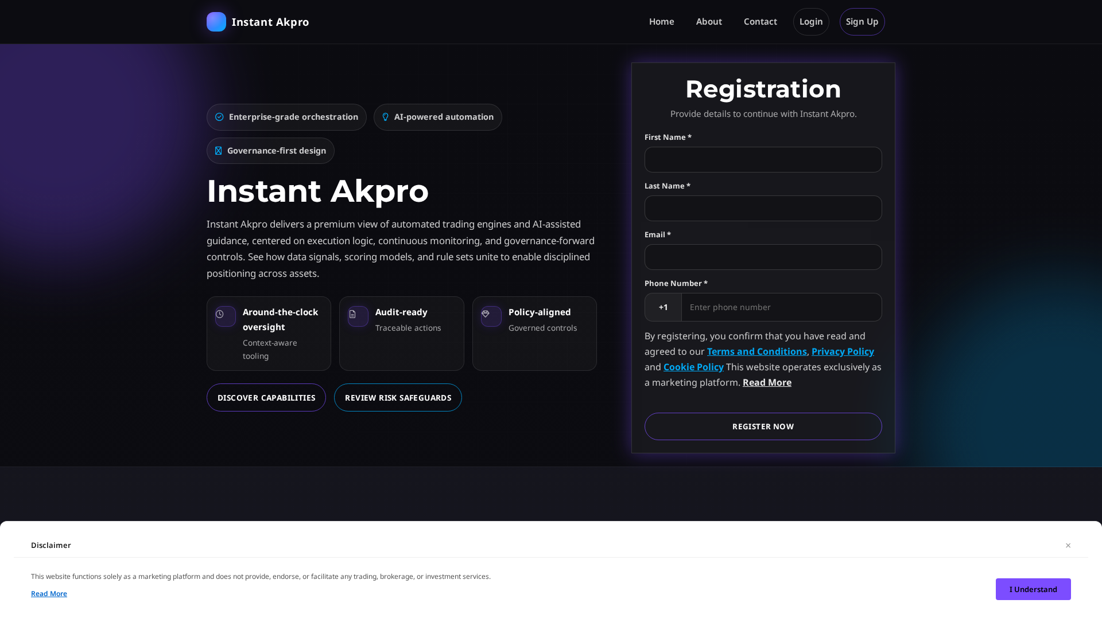Click the Registration heading
1102x619 pixels.
click(763, 89)
